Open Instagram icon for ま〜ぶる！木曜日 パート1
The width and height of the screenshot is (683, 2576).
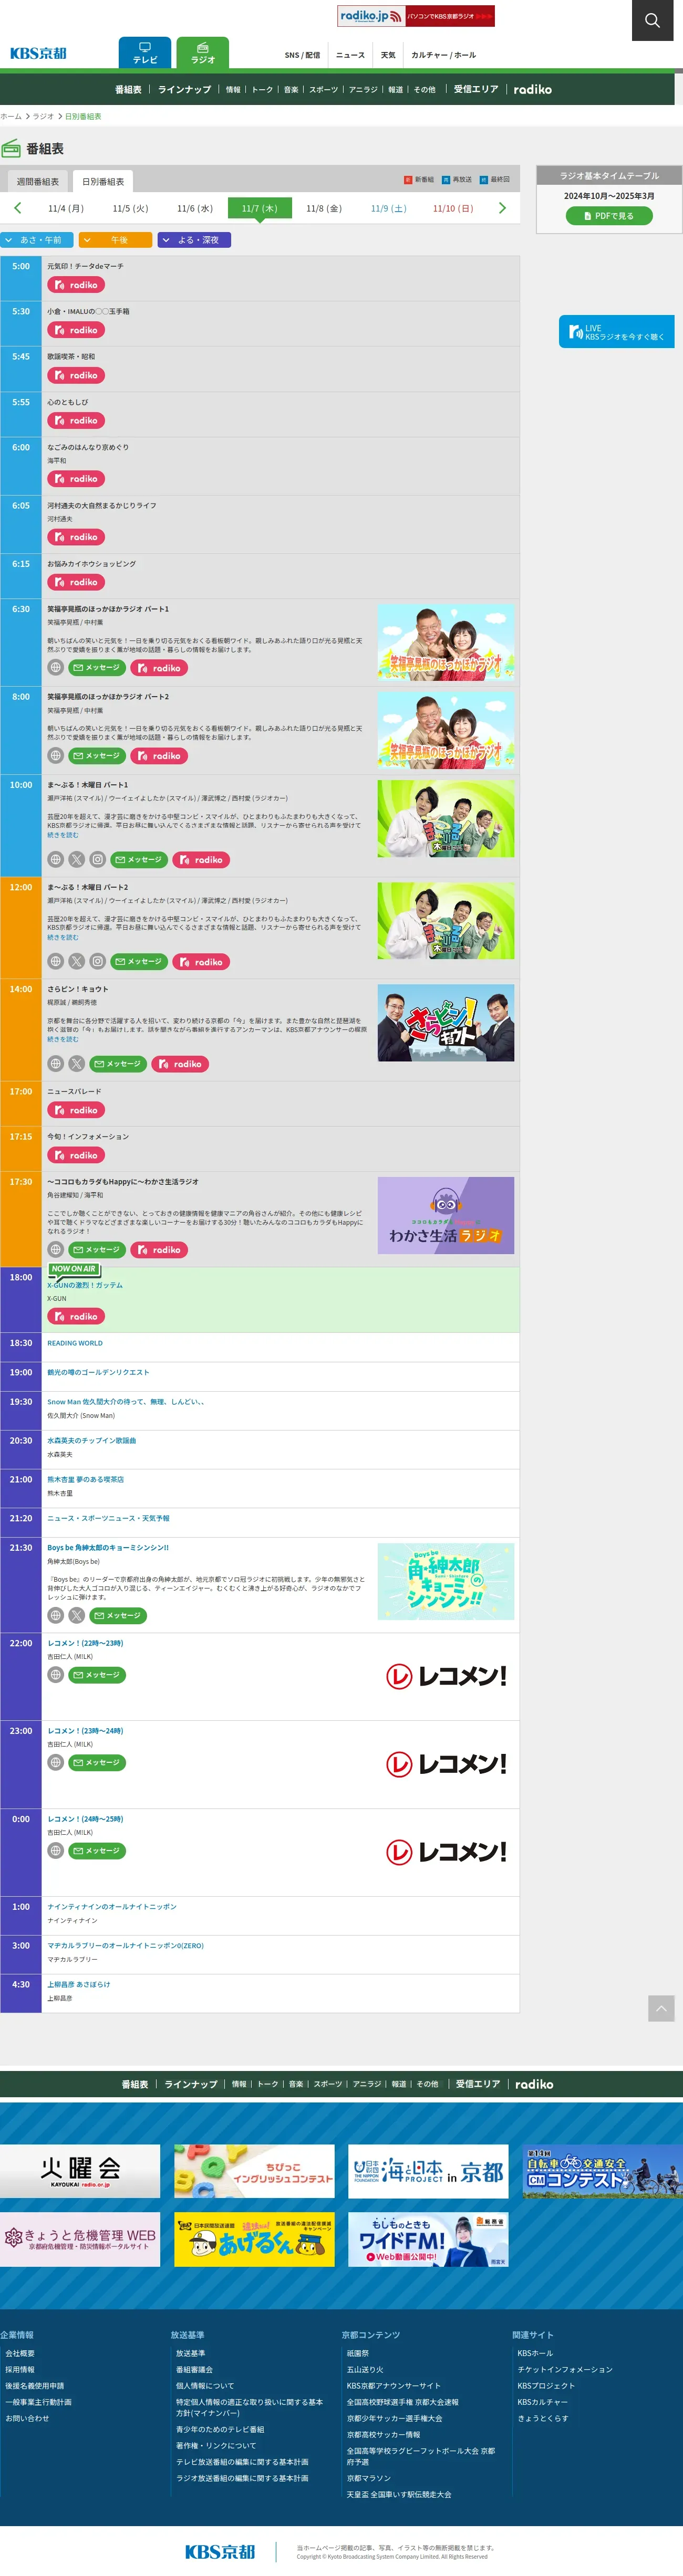point(97,860)
